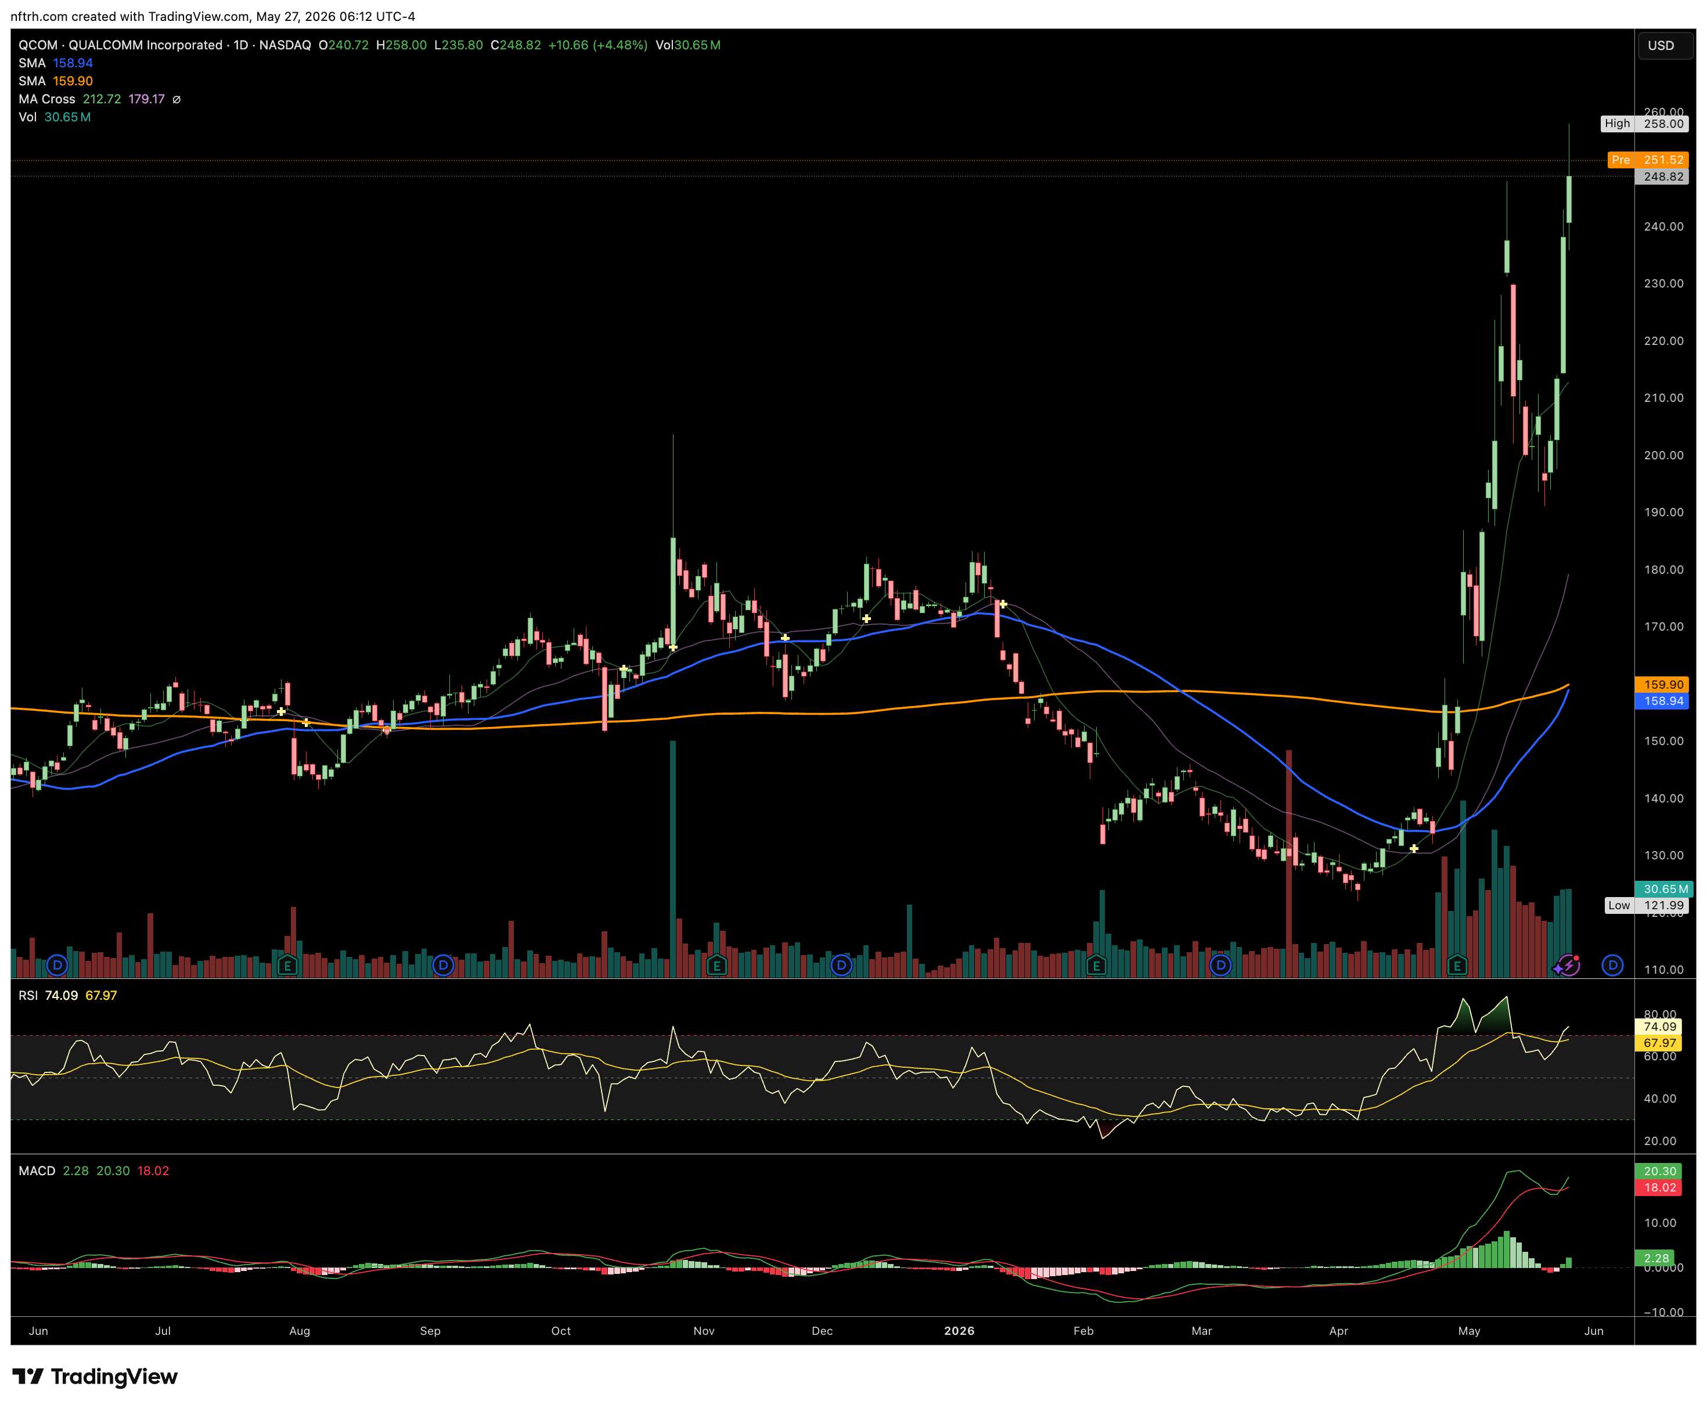The width and height of the screenshot is (1707, 1408).
Task: Click the High 258.00 price label
Action: [1645, 123]
